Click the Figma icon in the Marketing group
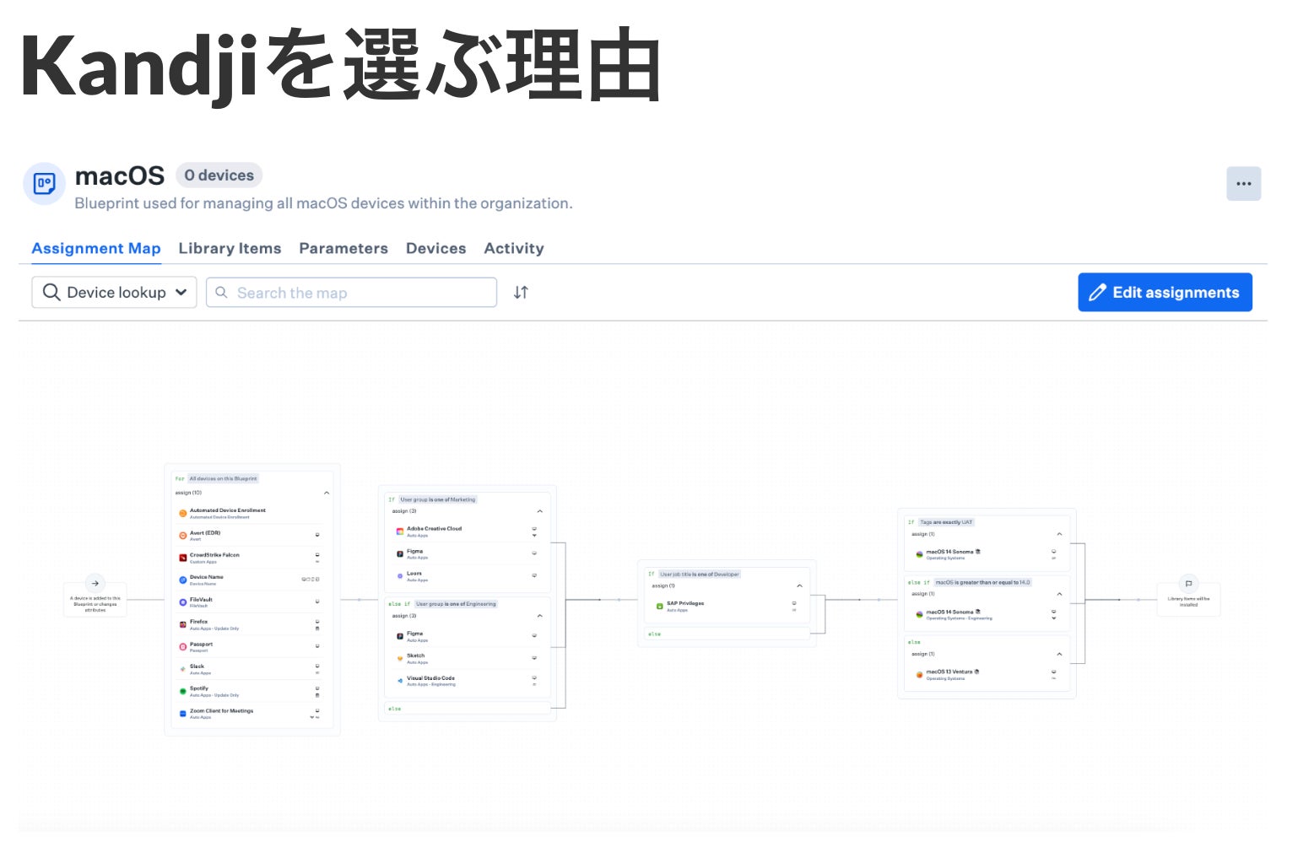The image size is (1298, 847). (400, 553)
